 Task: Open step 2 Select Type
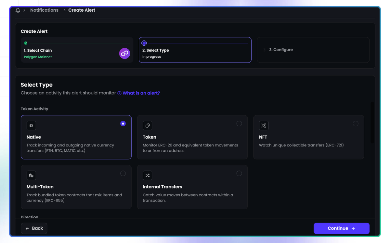[195, 50]
